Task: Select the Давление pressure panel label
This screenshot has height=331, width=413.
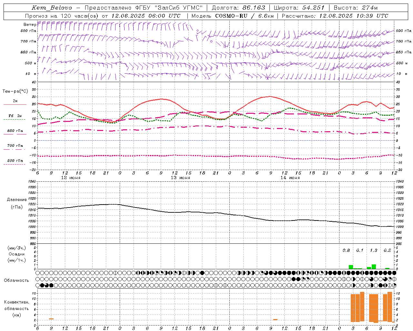Action: [x=17, y=200]
